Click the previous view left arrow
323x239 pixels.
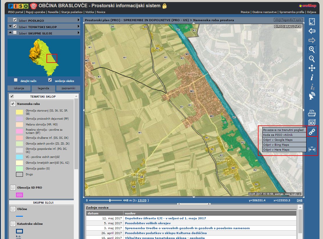click(312, 31)
